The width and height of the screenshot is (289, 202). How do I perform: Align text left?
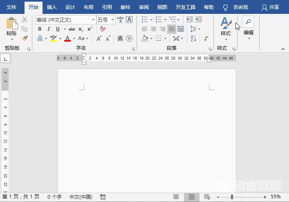[x=145, y=29]
